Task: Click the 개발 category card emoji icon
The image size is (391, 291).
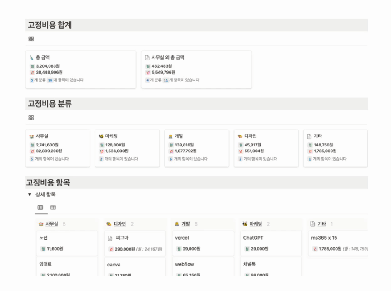Action: click(x=170, y=136)
